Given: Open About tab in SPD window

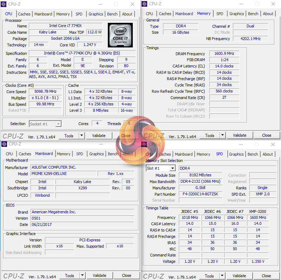Looking at the screenshot, I should coord(268,154).
